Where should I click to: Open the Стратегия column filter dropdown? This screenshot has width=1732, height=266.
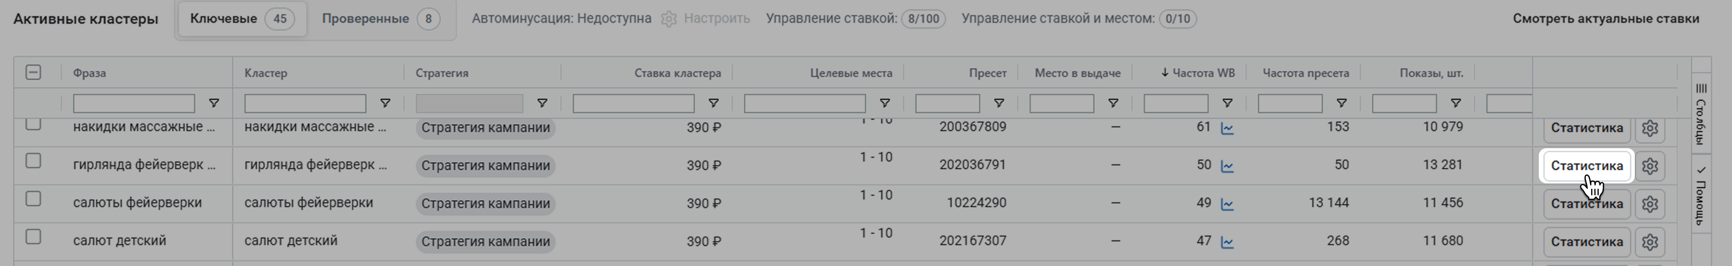click(542, 104)
